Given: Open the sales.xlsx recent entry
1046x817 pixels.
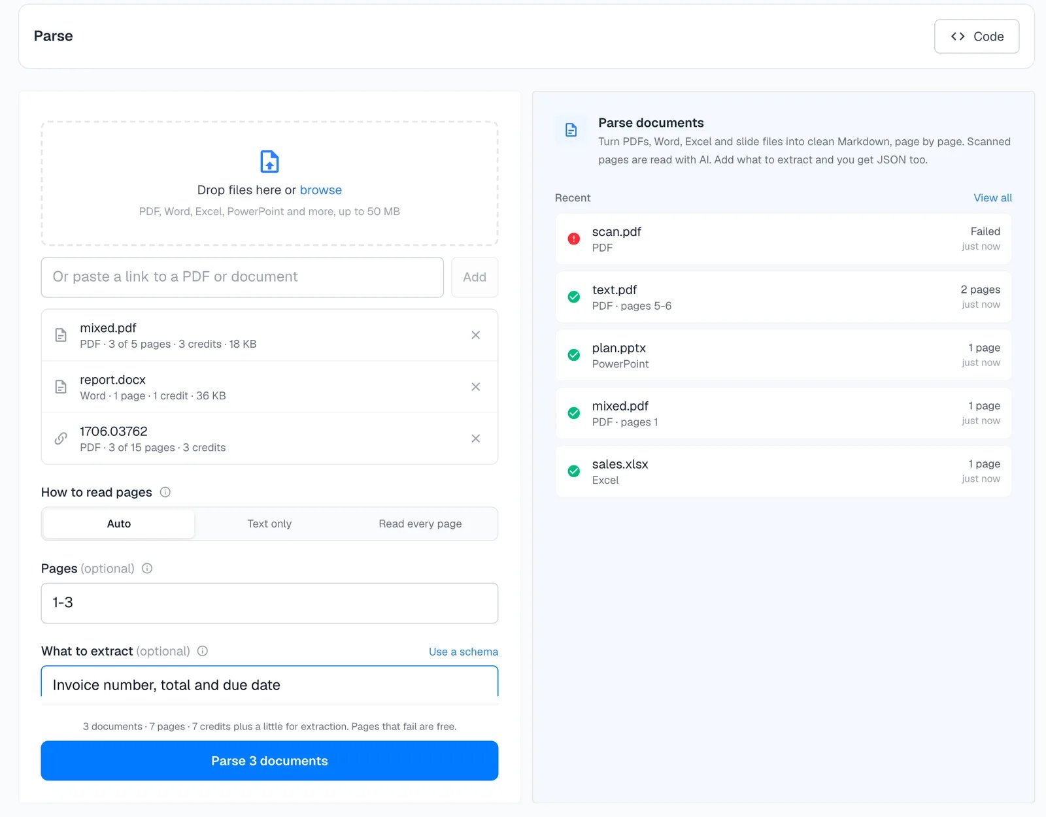Looking at the screenshot, I should click(x=783, y=471).
